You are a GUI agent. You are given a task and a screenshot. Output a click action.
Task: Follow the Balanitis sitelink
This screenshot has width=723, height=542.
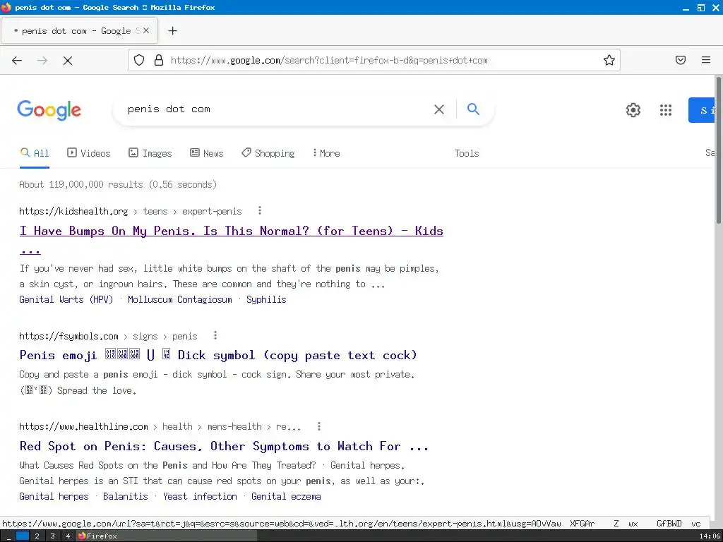coord(126,496)
